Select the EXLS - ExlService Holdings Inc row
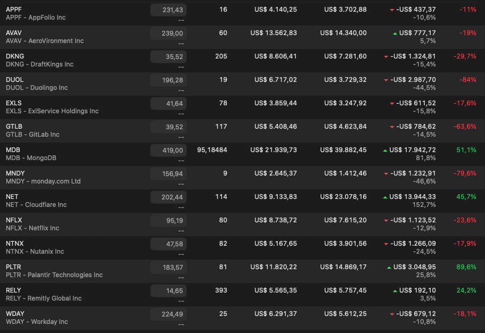485x333 pixels. pos(52,111)
